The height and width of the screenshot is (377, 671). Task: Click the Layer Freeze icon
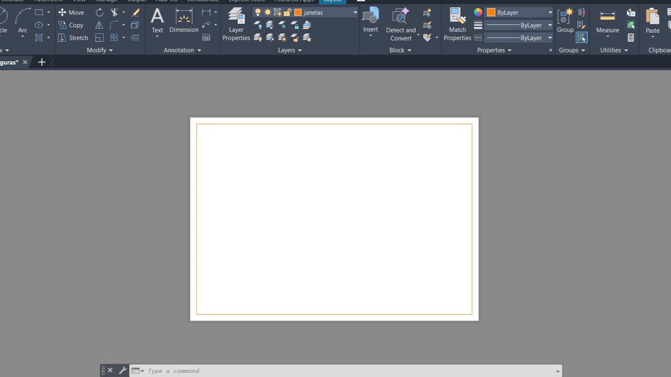click(282, 25)
